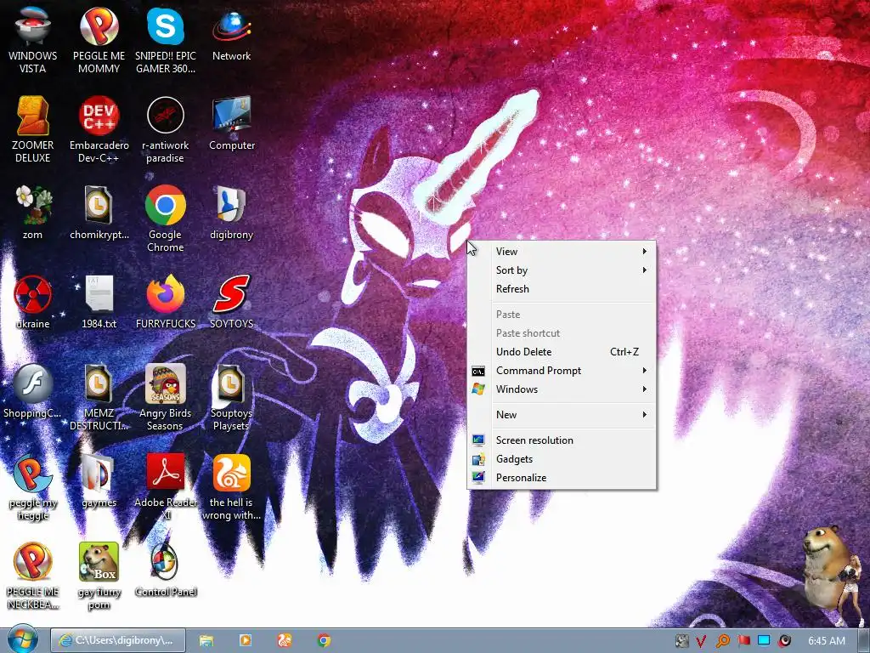Open the media player taskbar icon
This screenshot has width=870, height=653.
coord(245,641)
